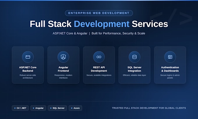Click the SQL Server database icon
This screenshot has width=198, height=119.
click(135, 57)
